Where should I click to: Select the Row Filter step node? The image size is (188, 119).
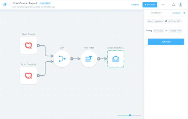89,59
